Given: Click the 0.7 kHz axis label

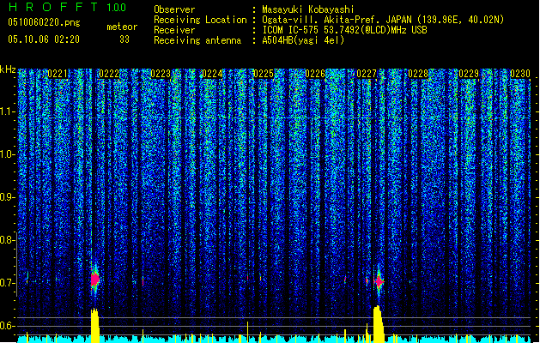Looking at the screenshot, I should pos(8,283).
